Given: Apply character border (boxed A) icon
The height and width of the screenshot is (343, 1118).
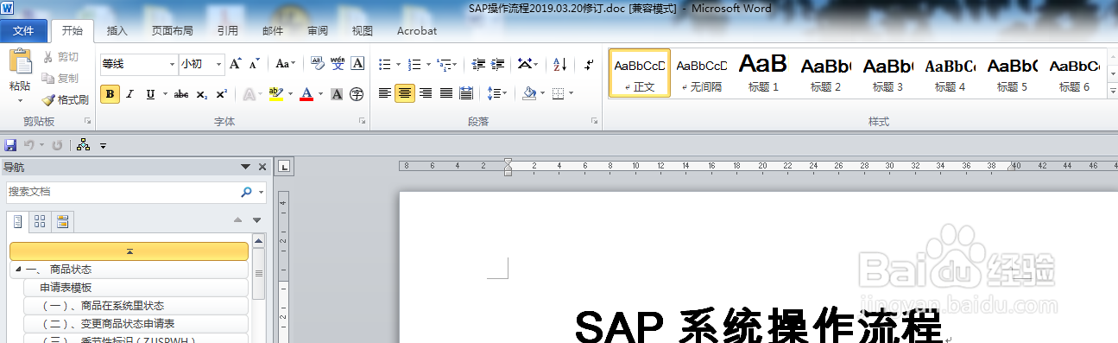Looking at the screenshot, I should point(357,64).
